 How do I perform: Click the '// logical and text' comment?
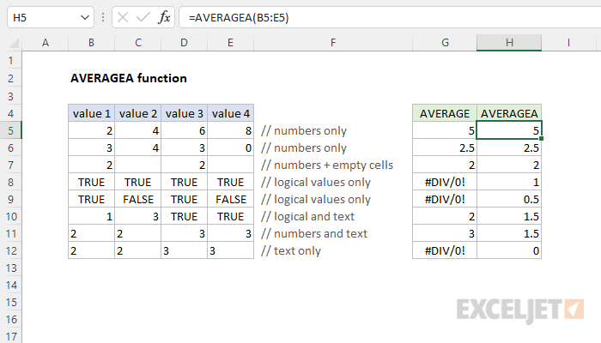tap(307, 216)
